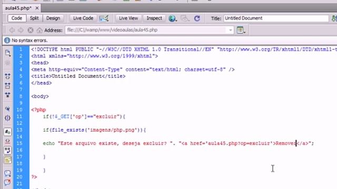The height and width of the screenshot is (189, 337).
Task: Click the file_exists('imagens/php.png') line
Action: pos(94,130)
